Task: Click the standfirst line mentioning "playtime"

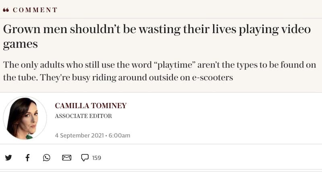Action: point(159,65)
